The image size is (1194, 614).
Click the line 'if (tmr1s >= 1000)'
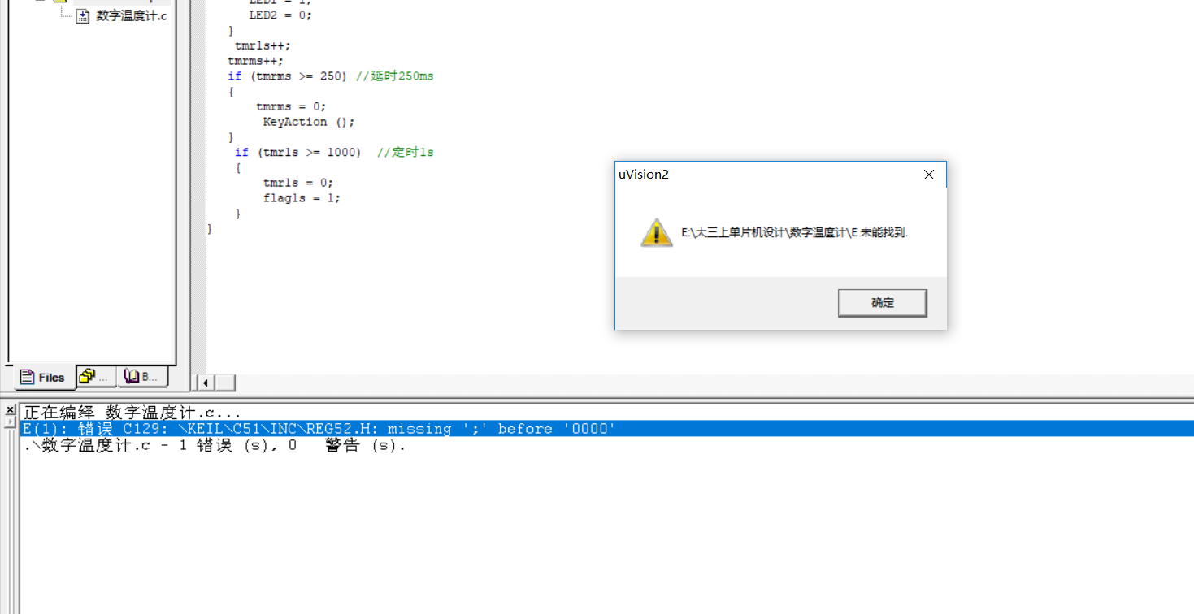298,153
